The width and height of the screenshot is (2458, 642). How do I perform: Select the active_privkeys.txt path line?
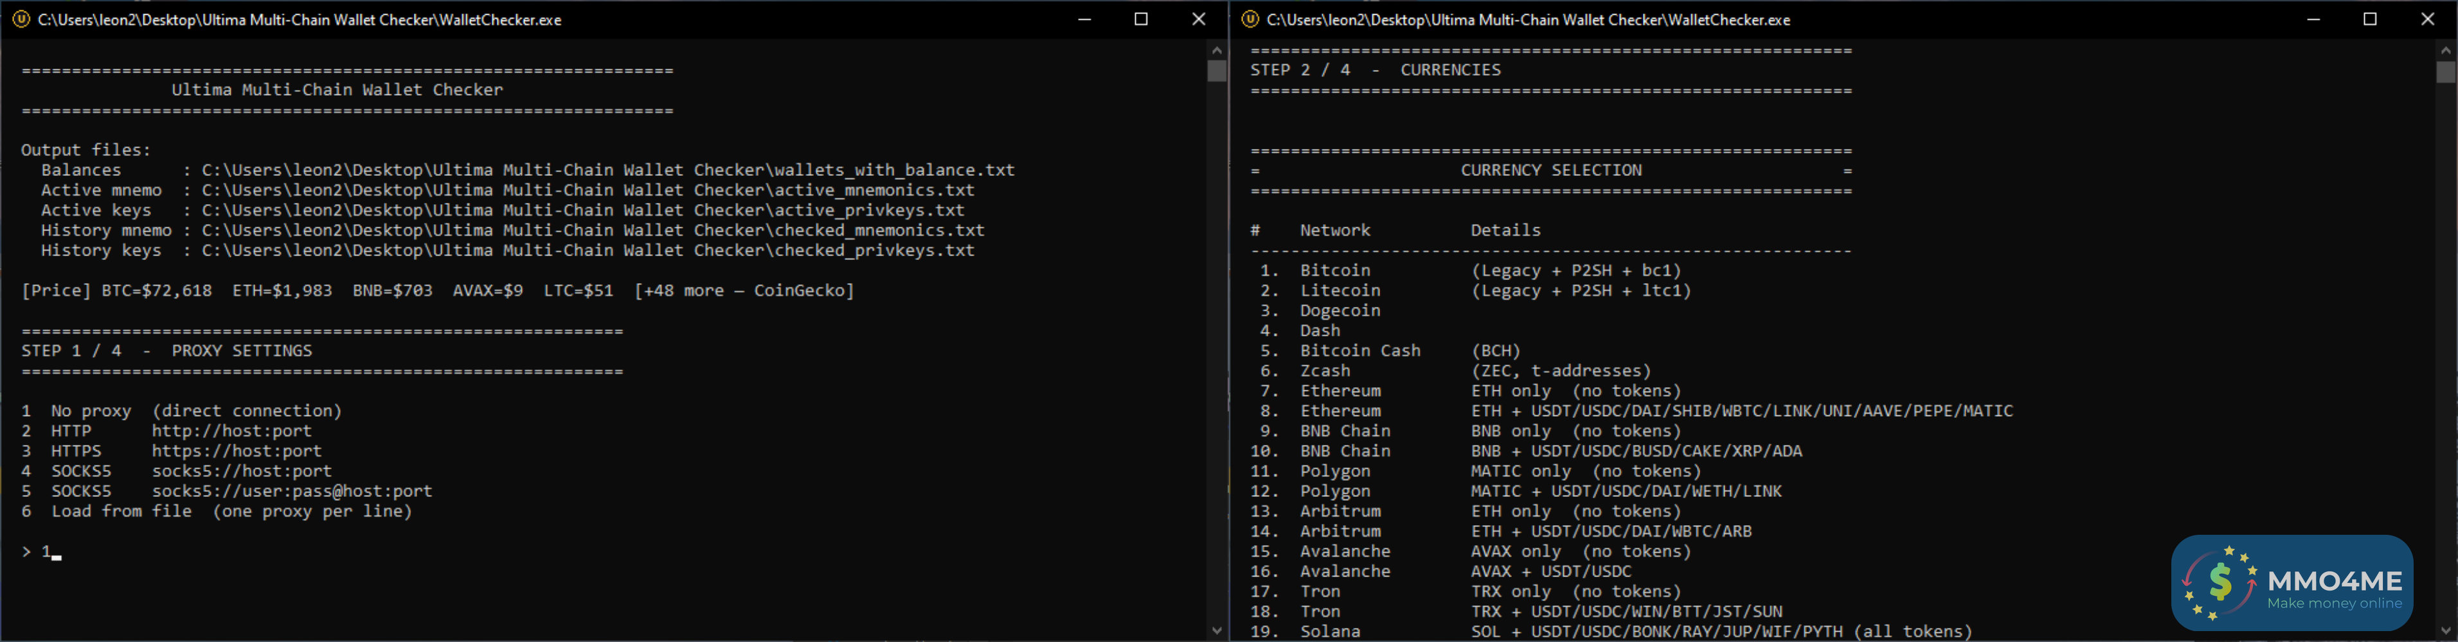click(503, 209)
